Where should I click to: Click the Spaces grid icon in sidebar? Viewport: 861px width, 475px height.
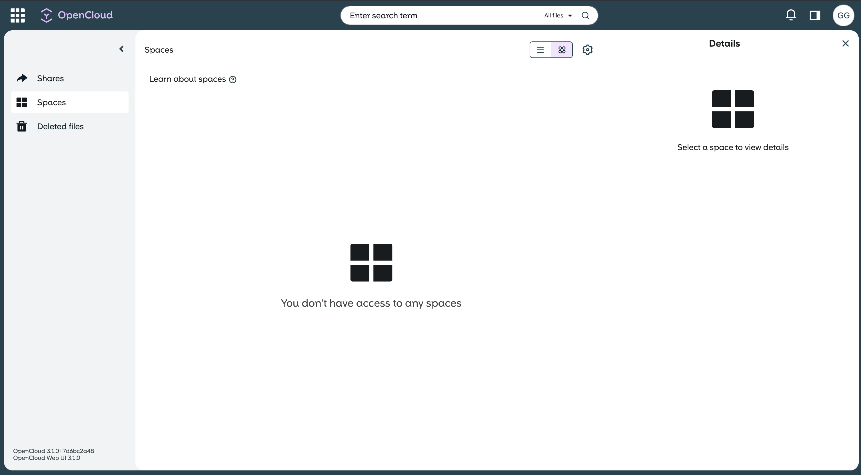click(x=22, y=102)
